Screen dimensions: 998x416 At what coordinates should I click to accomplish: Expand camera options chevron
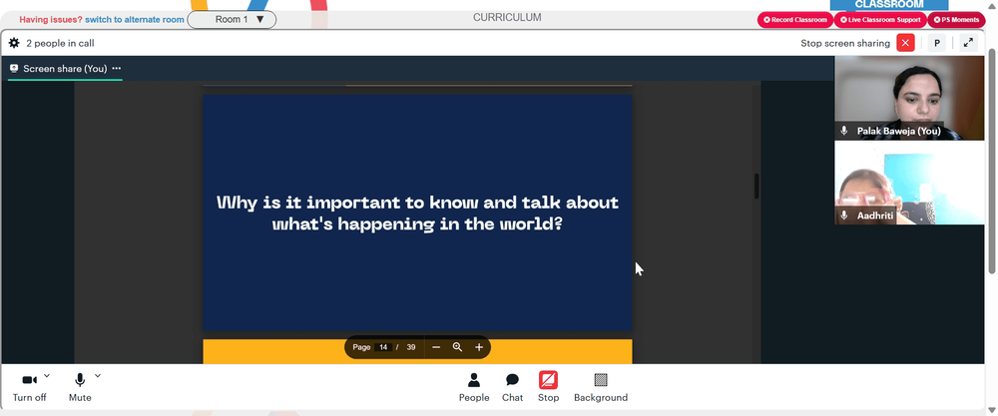[47, 376]
